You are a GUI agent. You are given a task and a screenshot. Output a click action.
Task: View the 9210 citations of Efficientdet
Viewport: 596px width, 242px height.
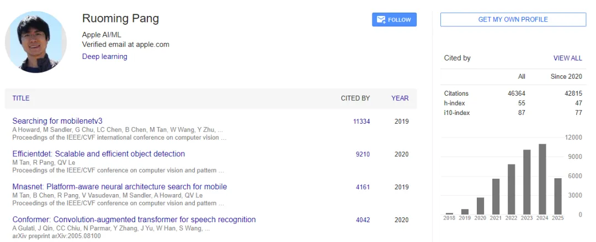[x=363, y=155]
